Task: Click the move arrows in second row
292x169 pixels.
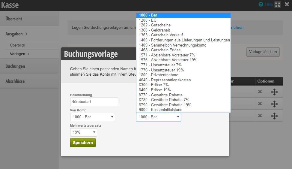Action: pyautogui.click(x=274, y=104)
